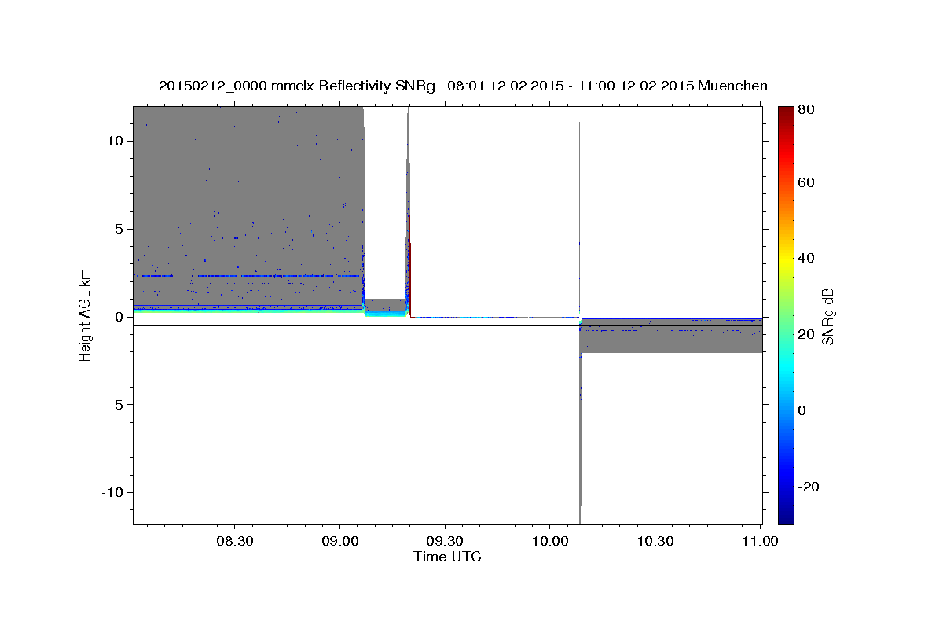Click the "SNRg dB" colorbar label

(827, 317)
